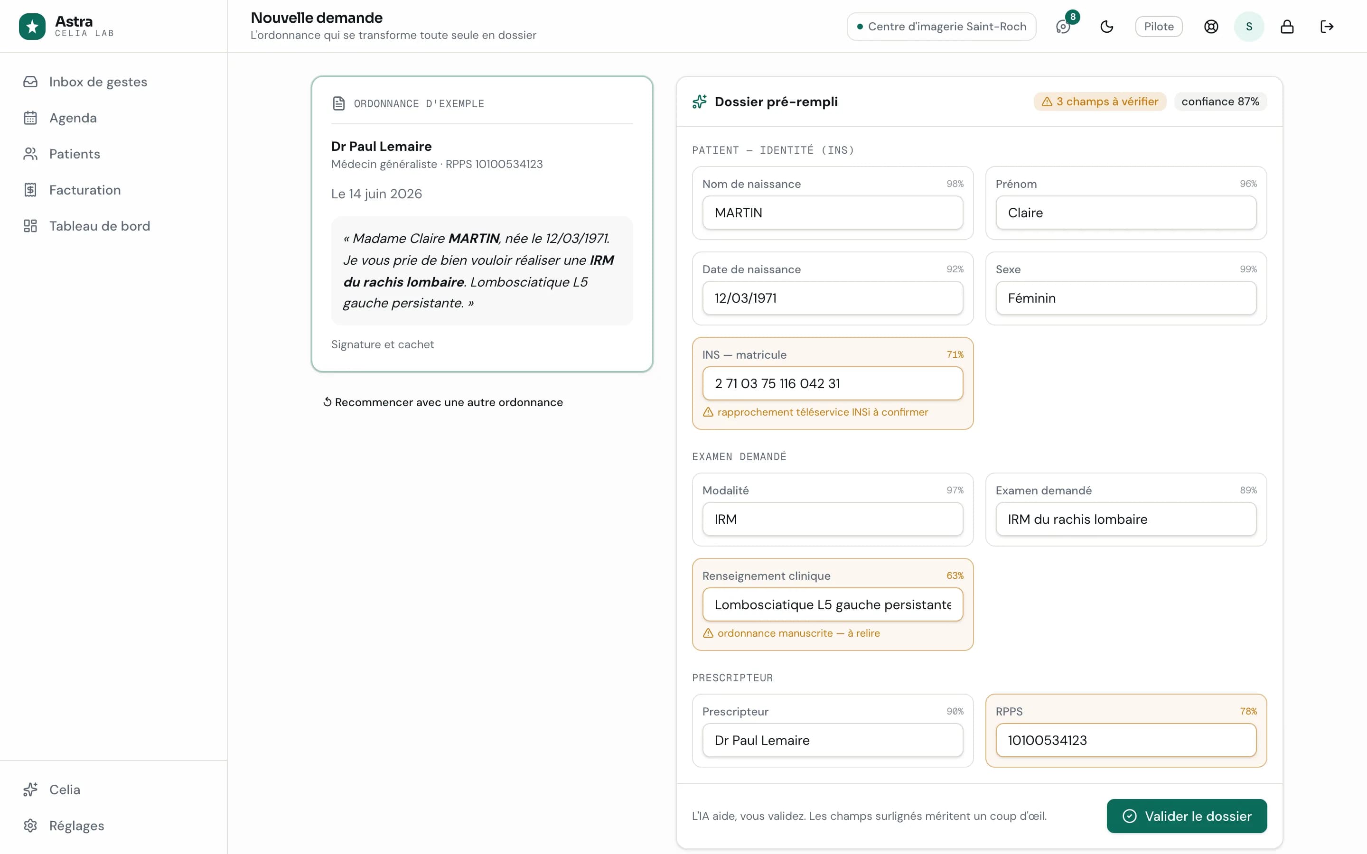Screen dimensions: 1367x854
Task: Open the help lifebuoy icon
Action: [x=1211, y=27]
